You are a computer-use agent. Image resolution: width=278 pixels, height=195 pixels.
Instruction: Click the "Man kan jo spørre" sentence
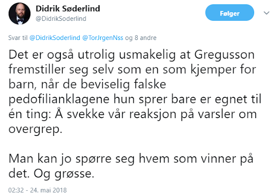pyautogui.click(x=60, y=159)
